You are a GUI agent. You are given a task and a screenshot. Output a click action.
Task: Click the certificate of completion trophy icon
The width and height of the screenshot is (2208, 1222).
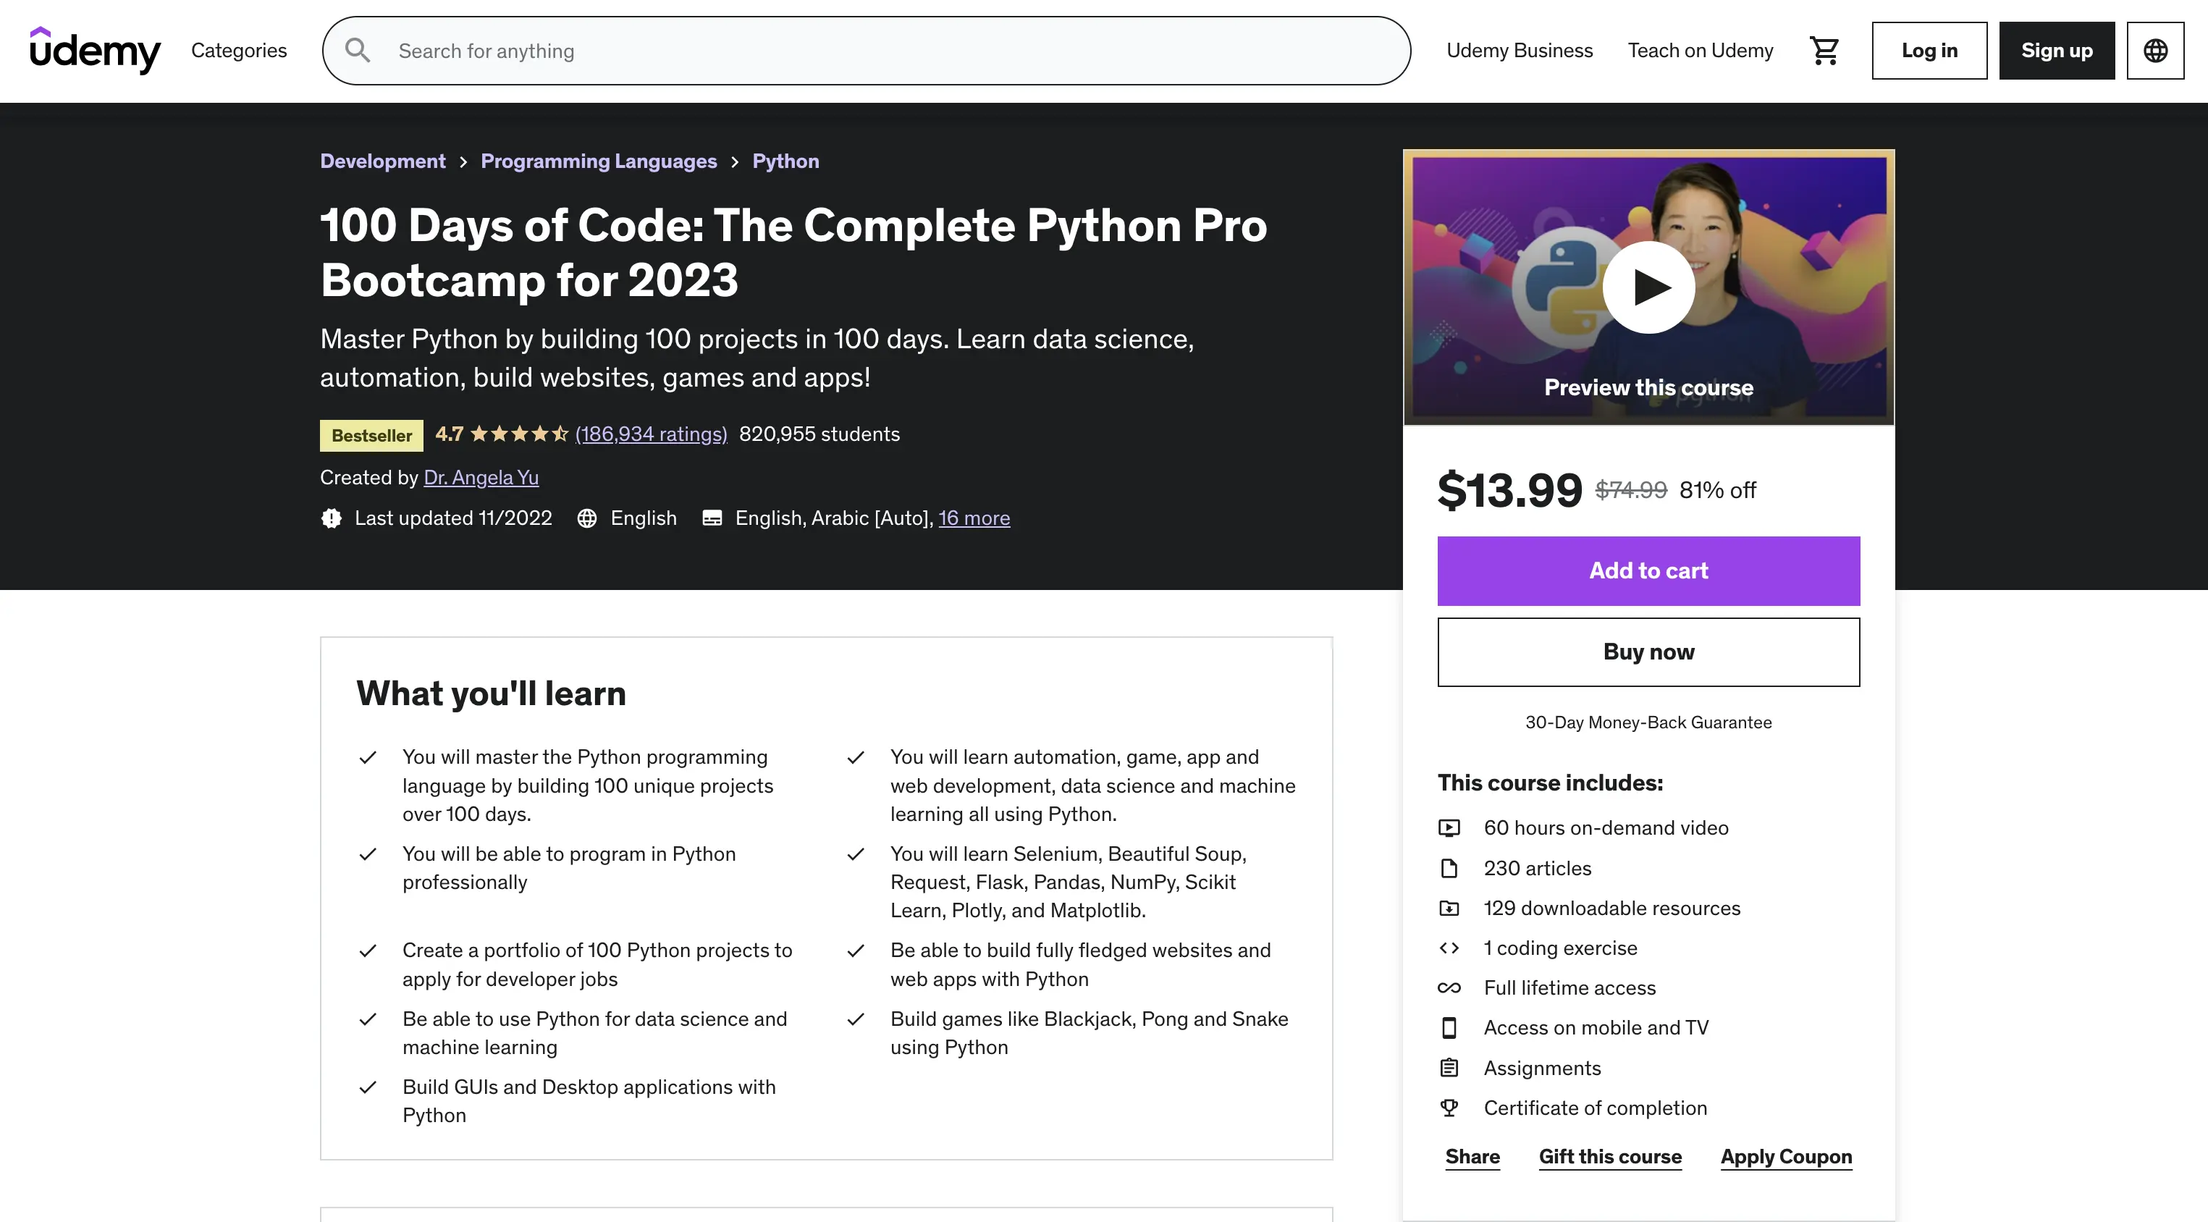tap(1449, 1107)
